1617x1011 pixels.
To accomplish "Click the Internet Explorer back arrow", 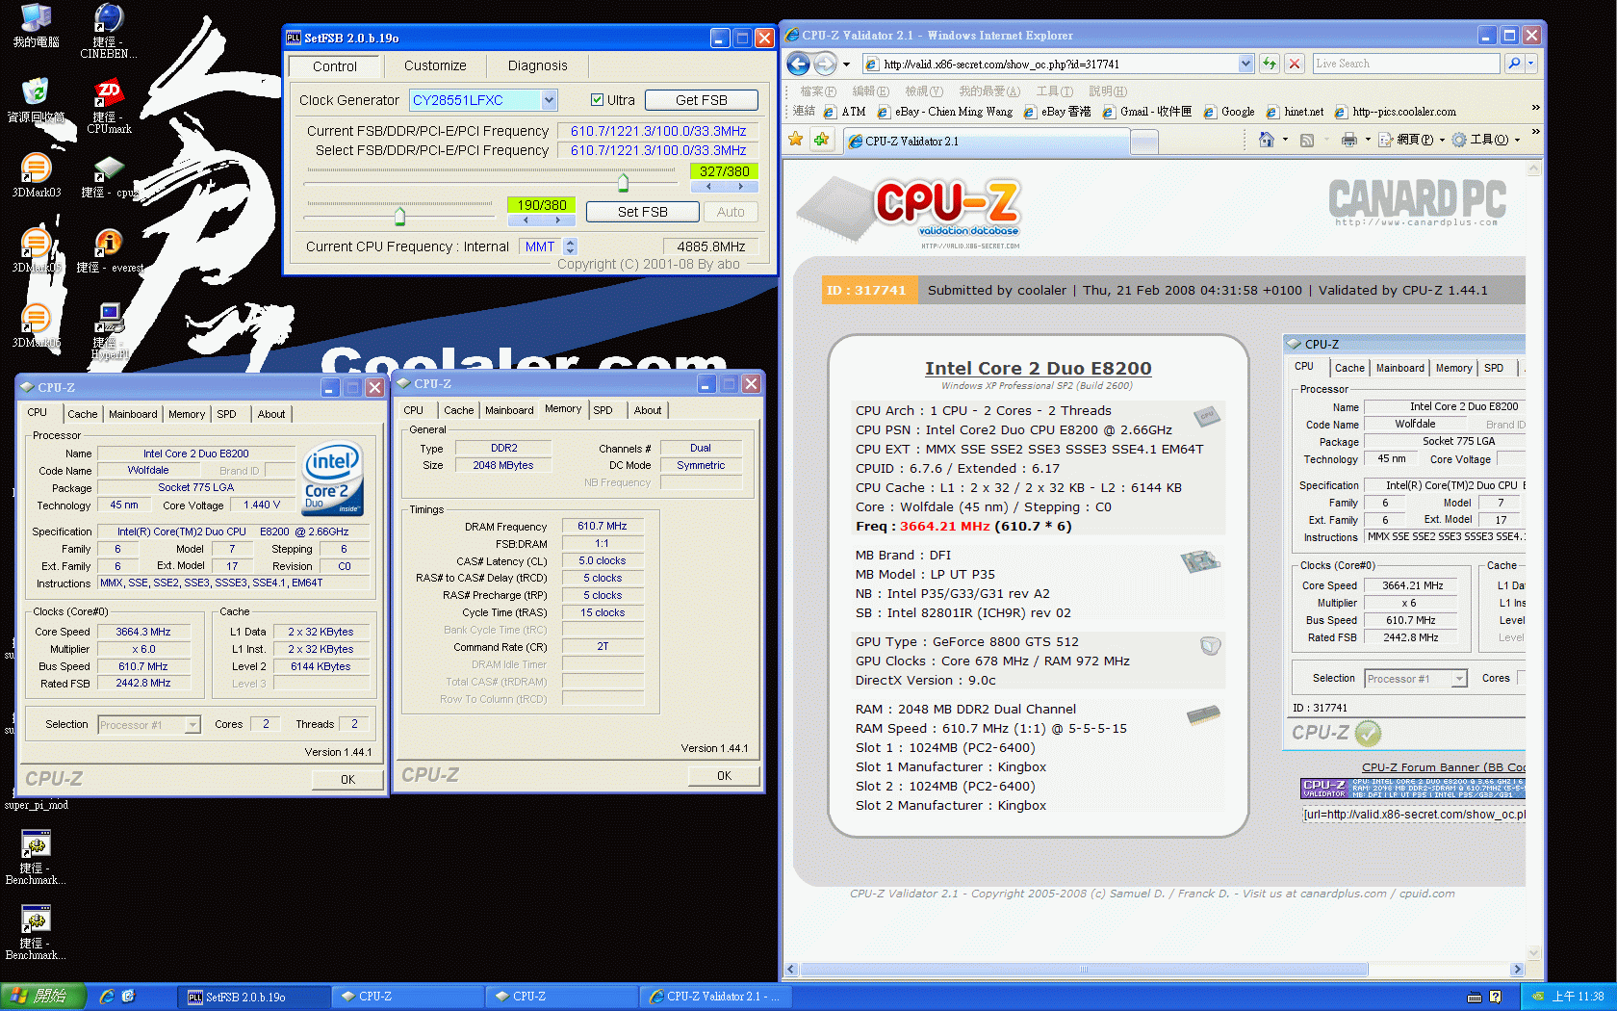I will click(x=798, y=64).
